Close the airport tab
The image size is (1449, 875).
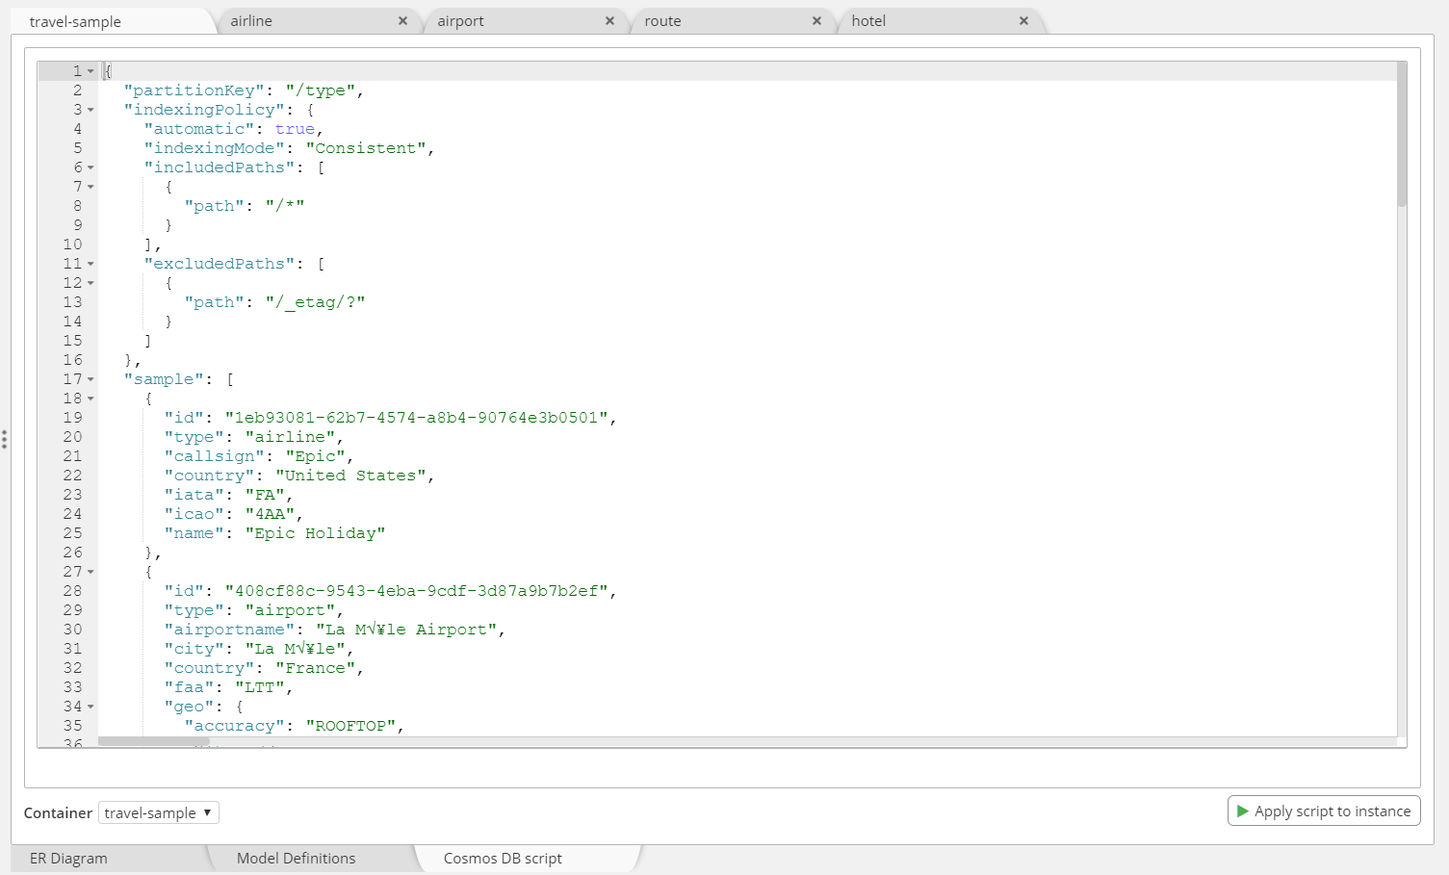(x=609, y=21)
